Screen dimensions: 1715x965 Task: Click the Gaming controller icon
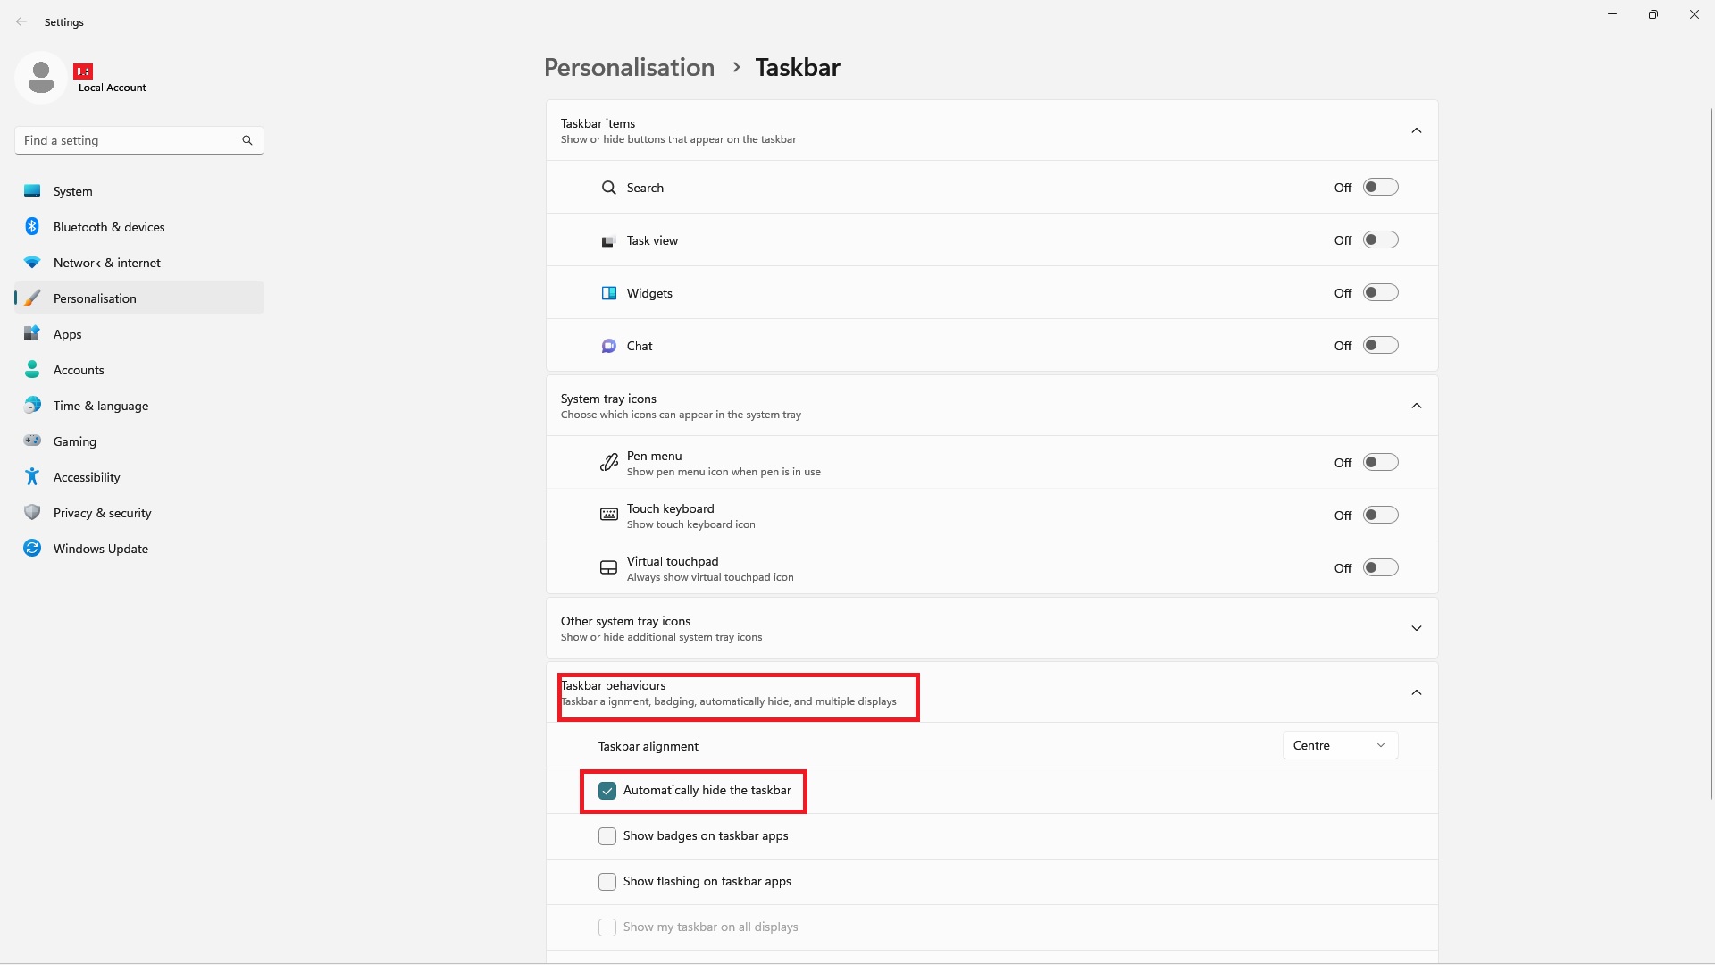[x=32, y=441]
